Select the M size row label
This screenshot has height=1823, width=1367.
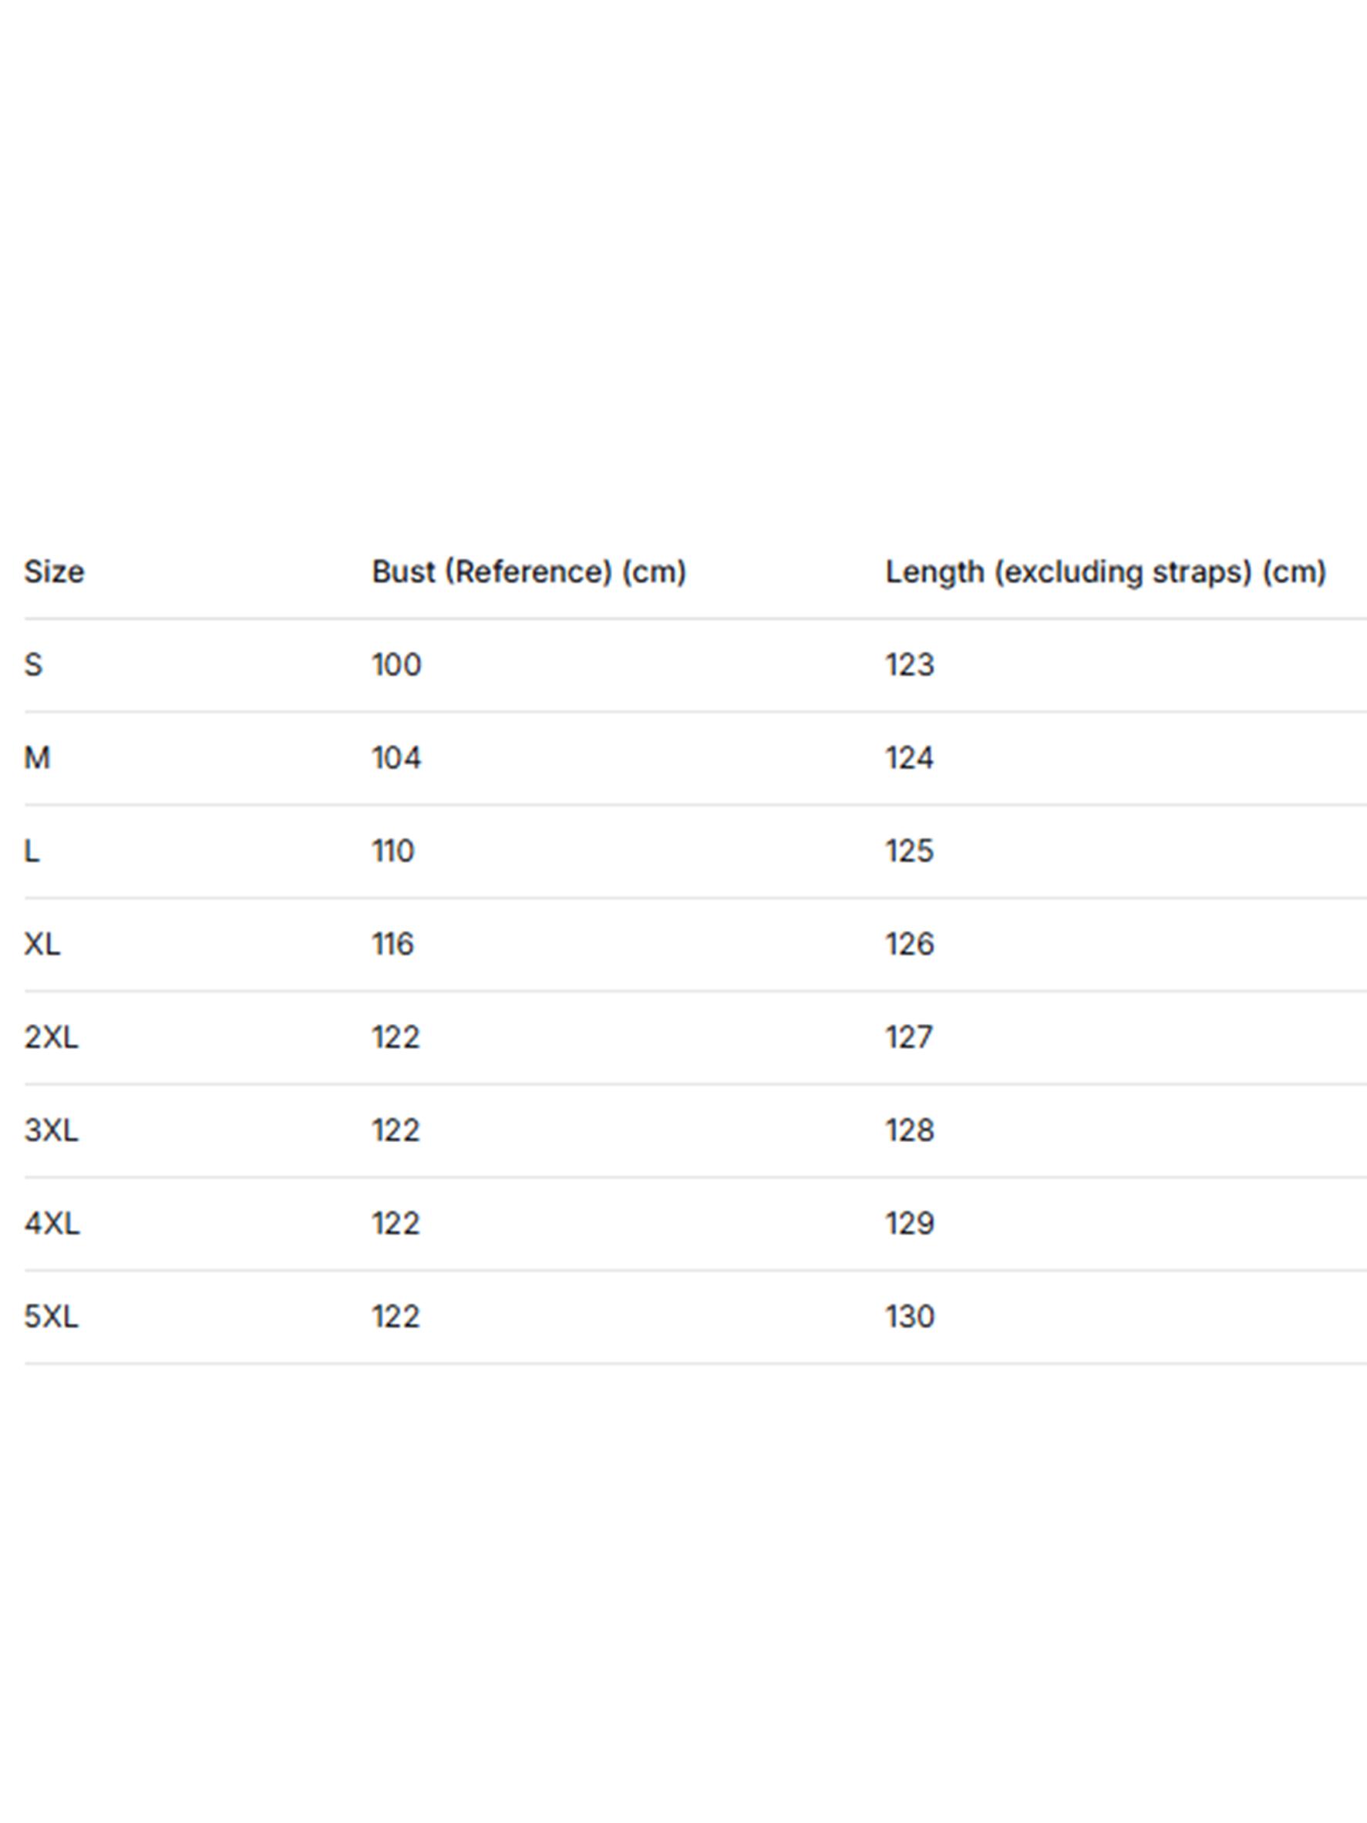point(37,758)
